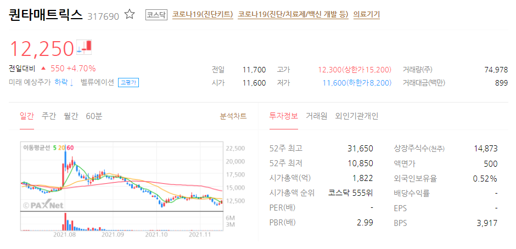The image size is (516, 249).
Task: Select the 투자정보 tab
Action: (x=284, y=116)
